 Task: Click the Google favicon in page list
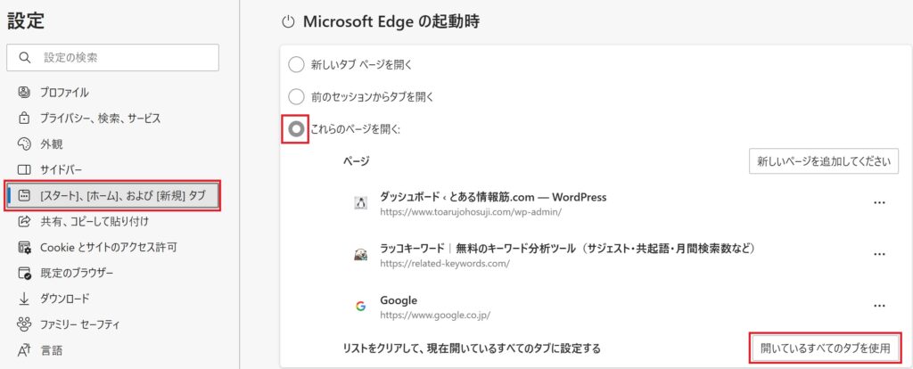[360, 306]
